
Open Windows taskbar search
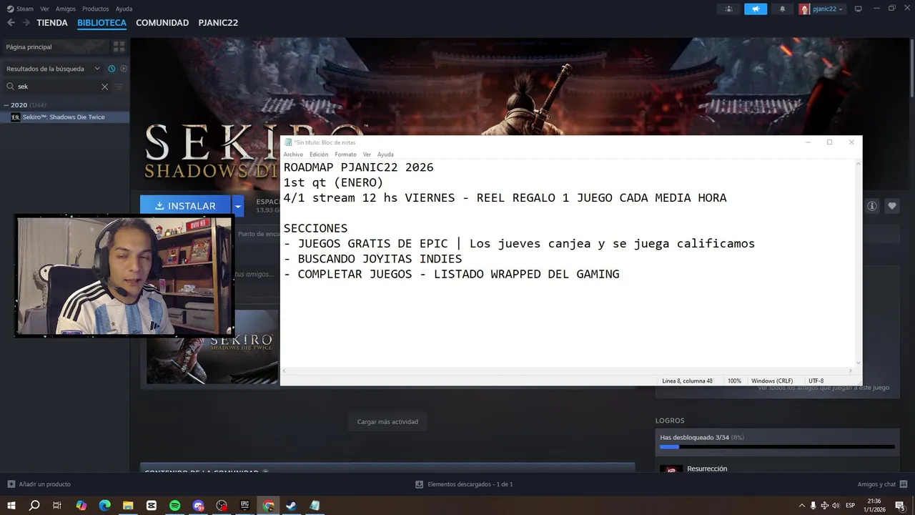34,505
